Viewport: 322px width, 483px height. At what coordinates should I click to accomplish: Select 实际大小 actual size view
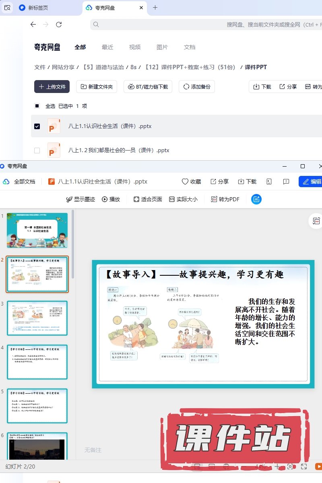point(183,199)
